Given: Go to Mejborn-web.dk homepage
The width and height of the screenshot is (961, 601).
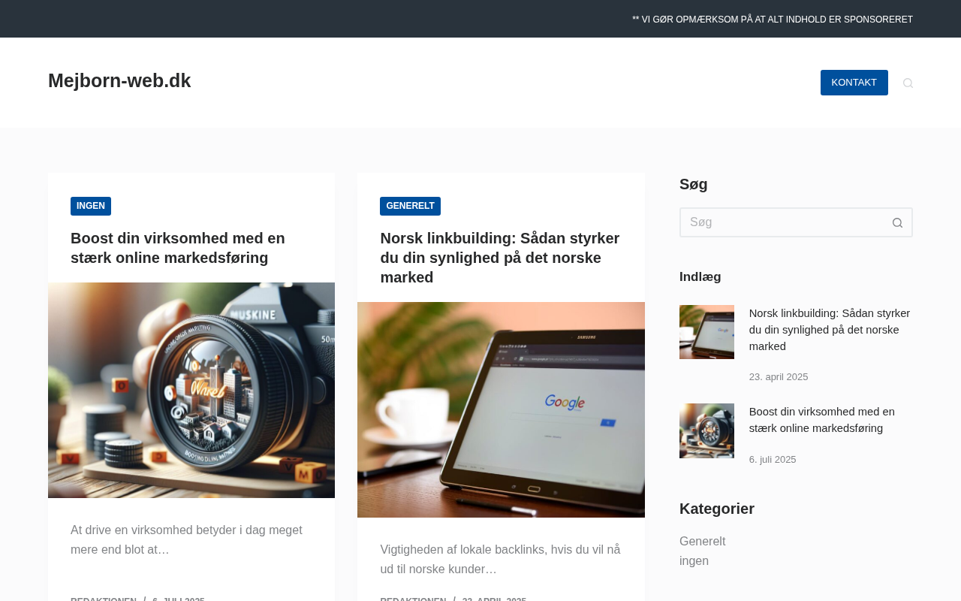Looking at the screenshot, I should click(119, 80).
